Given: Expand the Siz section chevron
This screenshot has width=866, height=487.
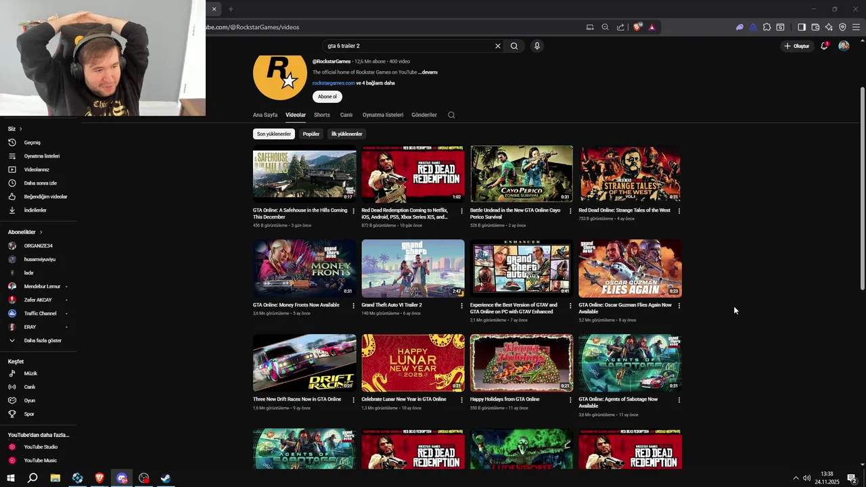Looking at the screenshot, I should (x=20, y=129).
